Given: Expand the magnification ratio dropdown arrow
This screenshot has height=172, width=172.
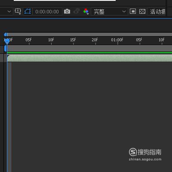Looking at the screenshot, I should (9, 12).
